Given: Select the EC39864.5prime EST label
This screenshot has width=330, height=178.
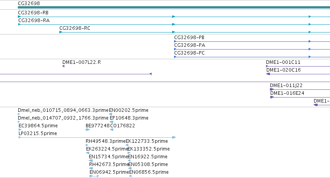Looking at the screenshot, I should click(x=38, y=126).
